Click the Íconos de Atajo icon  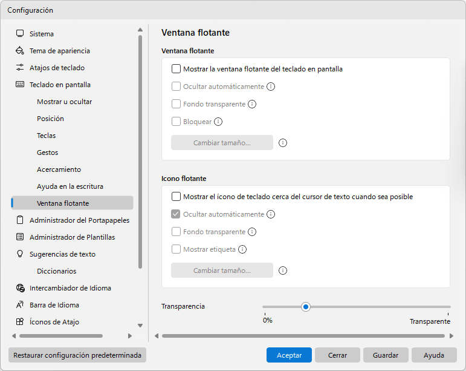[x=20, y=321]
